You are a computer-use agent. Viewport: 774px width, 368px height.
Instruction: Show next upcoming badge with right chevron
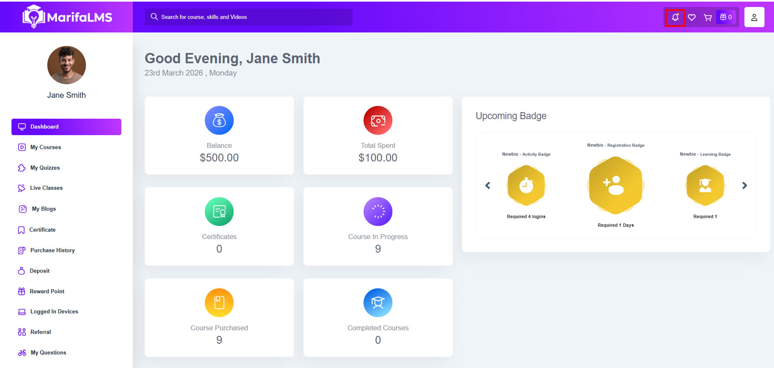[744, 185]
